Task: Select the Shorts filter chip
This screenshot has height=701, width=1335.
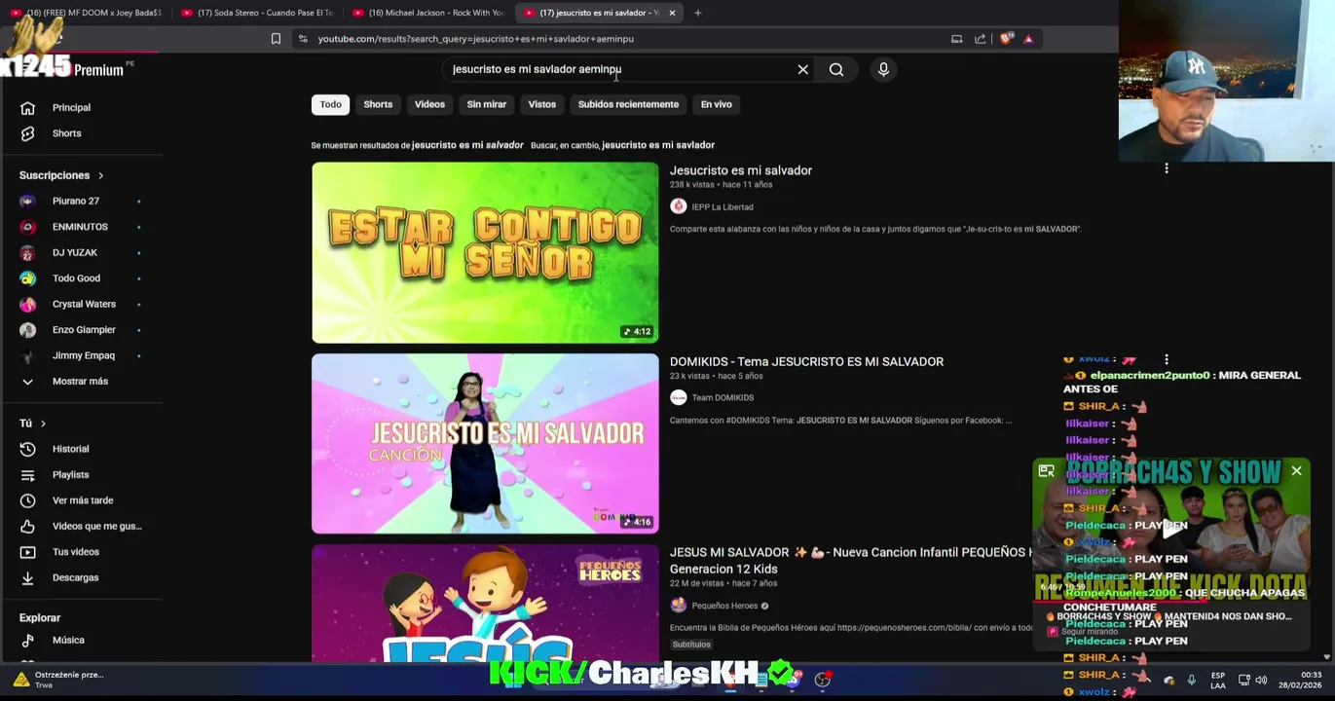Action: 378,104
